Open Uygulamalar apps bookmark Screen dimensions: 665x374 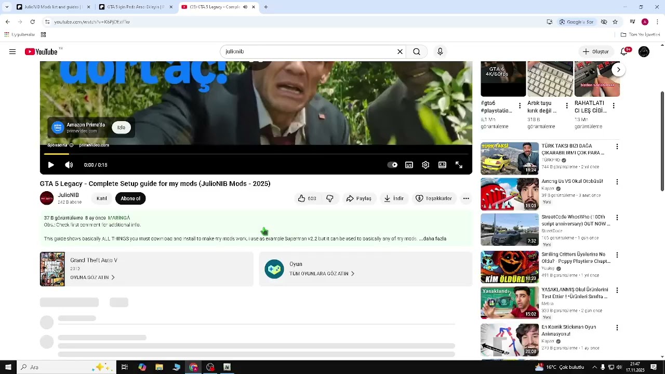[x=19, y=35]
